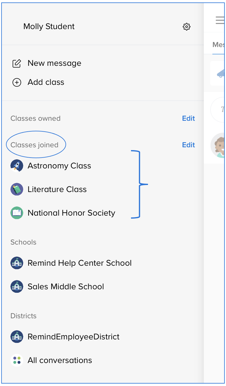Open the hamburger menu
This screenshot has width=226, height=386.
pos(220,20)
